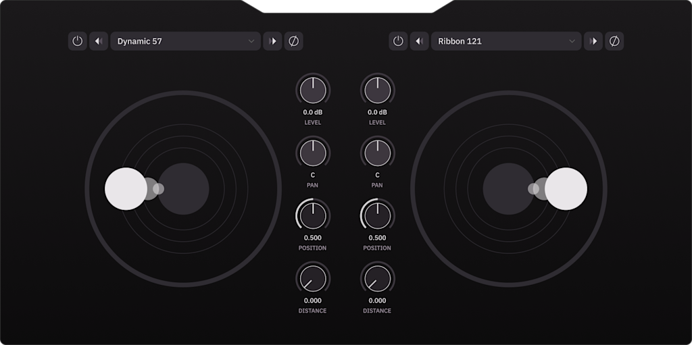This screenshot has width=692, height=345.
Task: Click the right speaker cone center cap
Action: 508,189
